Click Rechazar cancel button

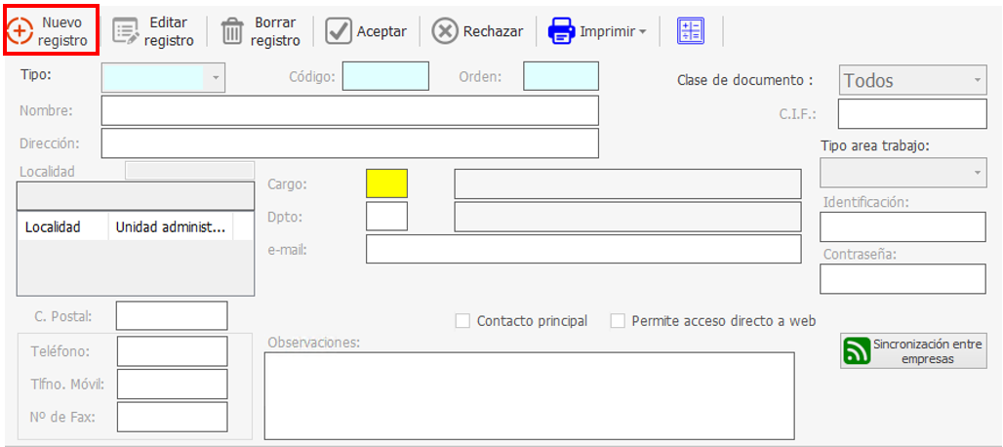pos(477,31)
